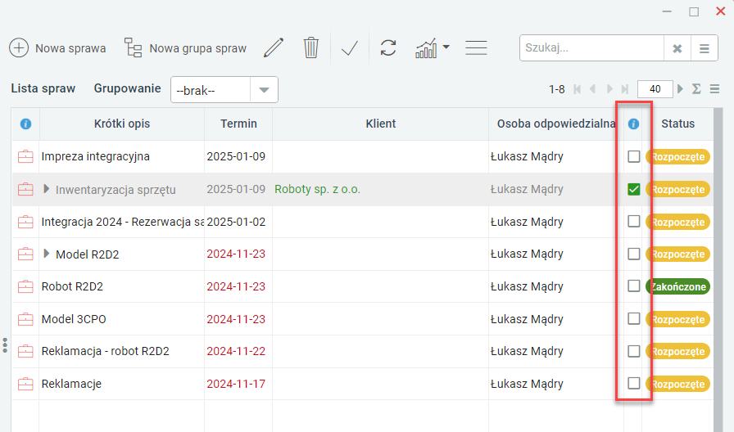Select the date 2024-11-17
The width and height of the screenshot is (734, 432).
pos(236,384)
